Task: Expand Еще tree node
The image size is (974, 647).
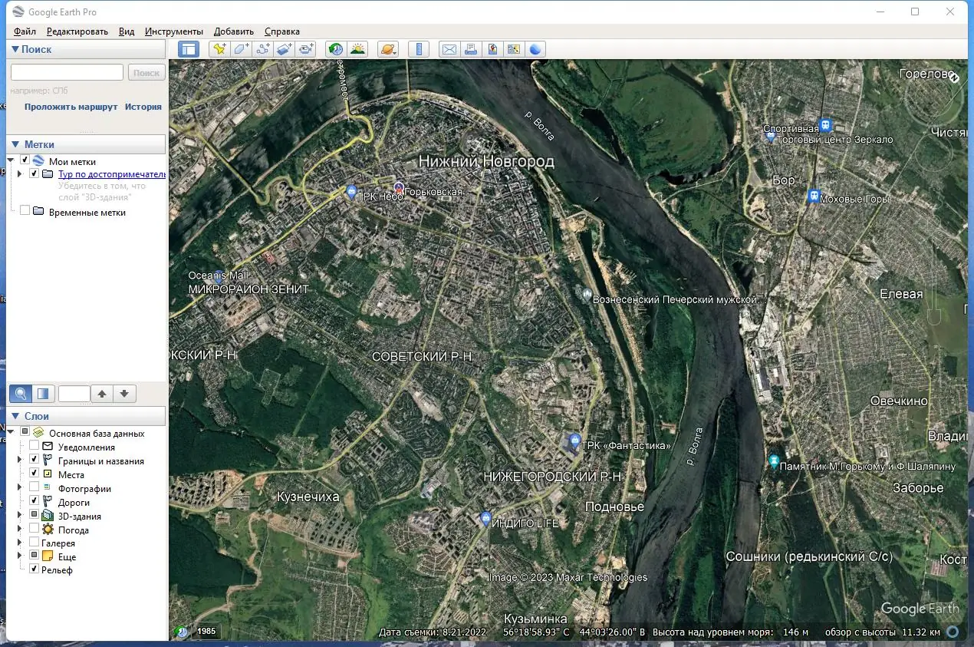Action: tap(19, 556)
